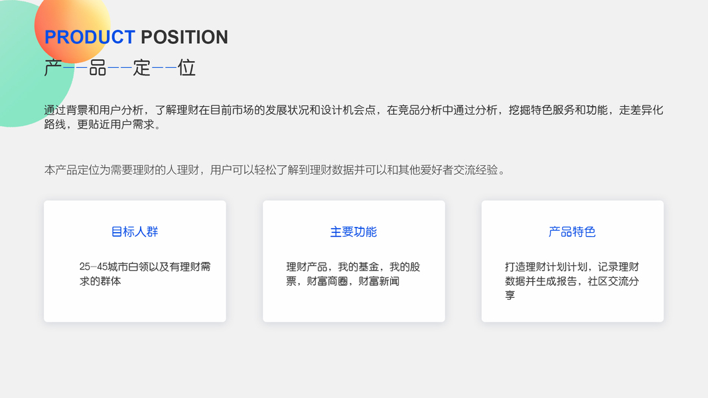
Task: Click the blue "目标人群" card title
Action: coord(135,232)
